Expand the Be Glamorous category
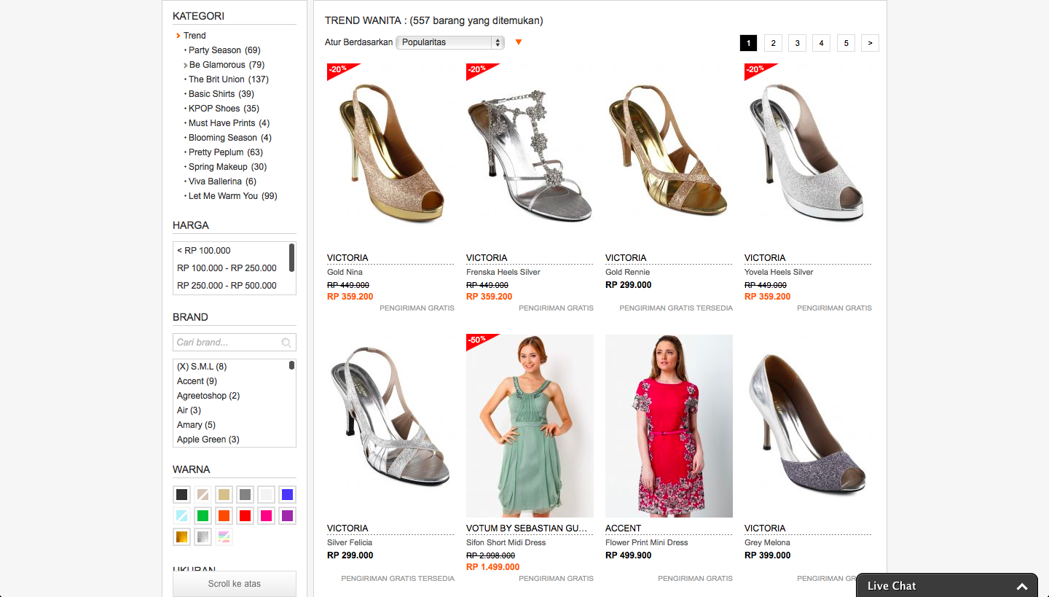 pyautogui.click(x=227, y=65)
